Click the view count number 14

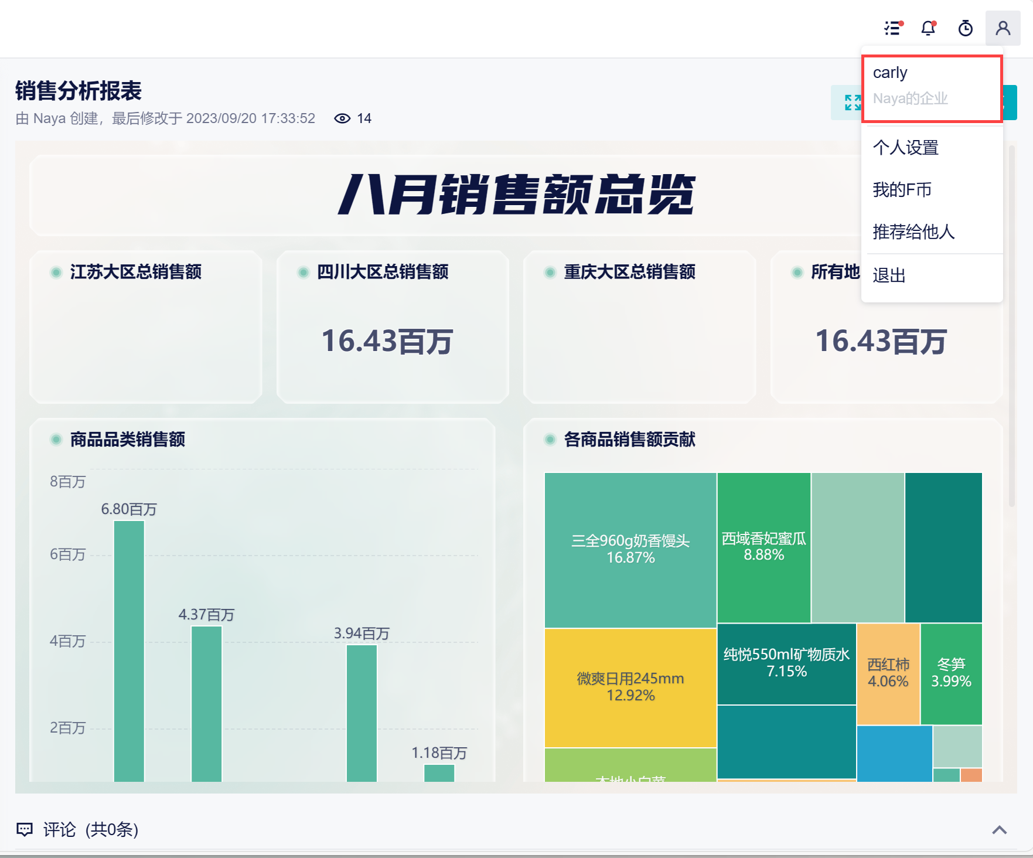(364, 118)
